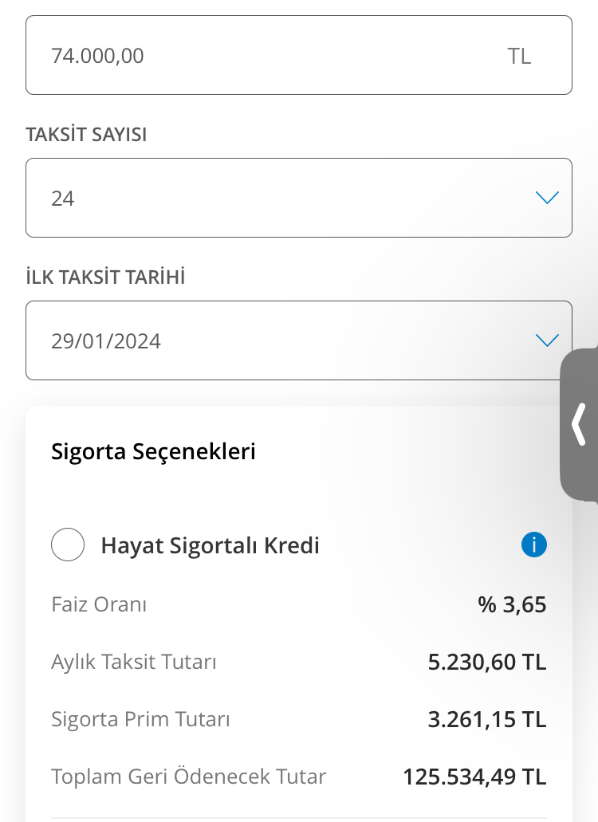Click the Hayat Sigortalı Kredi label text
This screenshot has height=822, width=598.
tap(210, 545)
